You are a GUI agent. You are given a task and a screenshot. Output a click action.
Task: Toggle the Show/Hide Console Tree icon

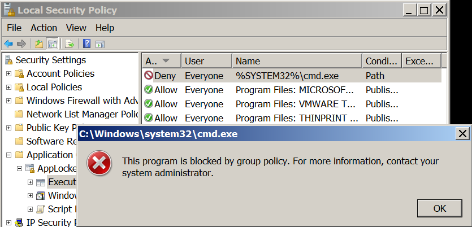click(52, 44)
